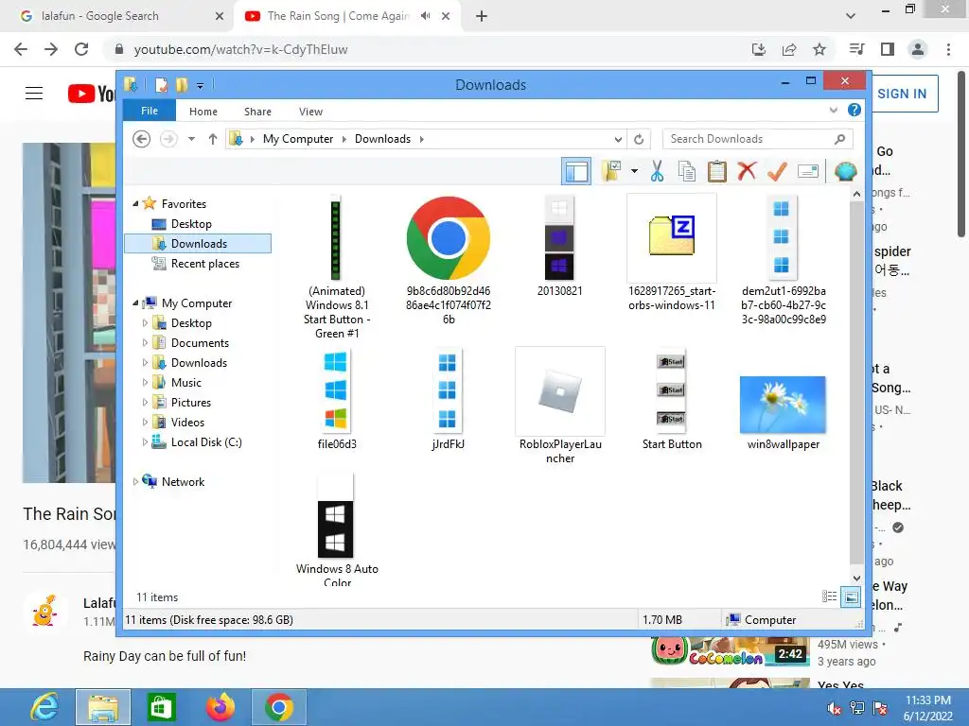
Task: Switch to large icons view in status bar
Action: [x=851, y=596]
